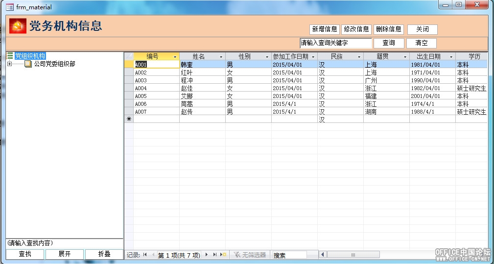Open the 性别 column filter dropdown
This screenshot has height=264, width=494.
pyautogui.click(x=267, y=57)
